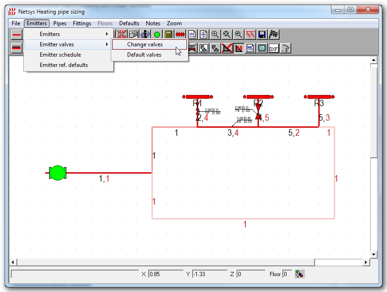Click the empty status message field
Image resolution: width=387 pixels, height=292 pixels.
click(75, 274)
